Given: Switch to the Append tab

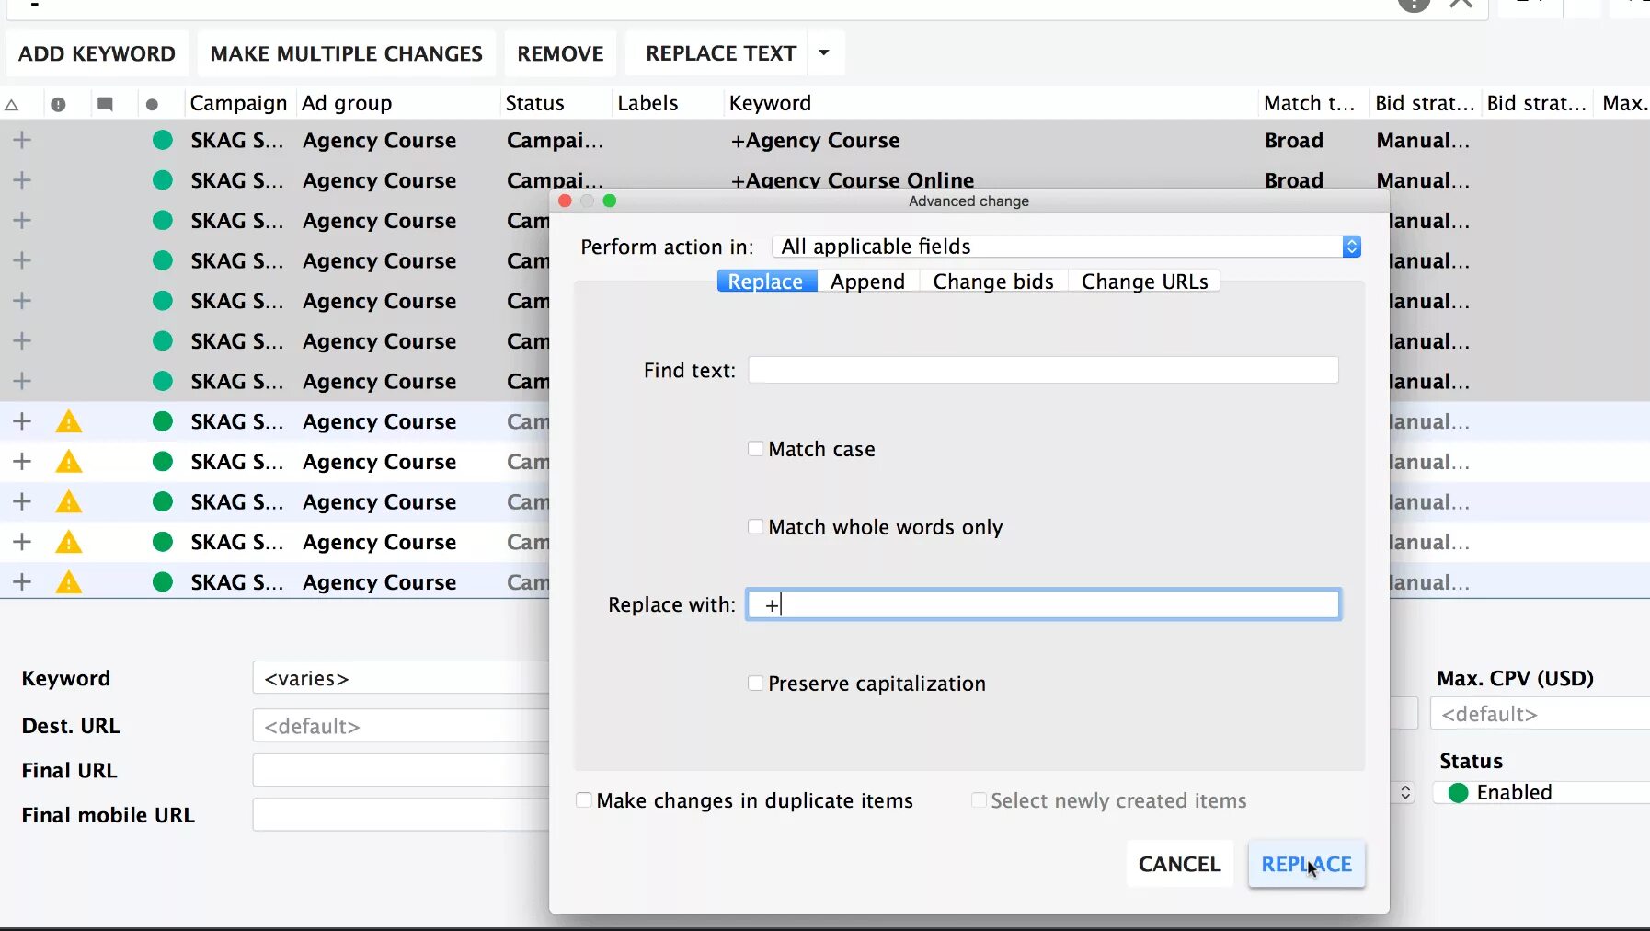Looking at the screenshot, I should [867, 282].
